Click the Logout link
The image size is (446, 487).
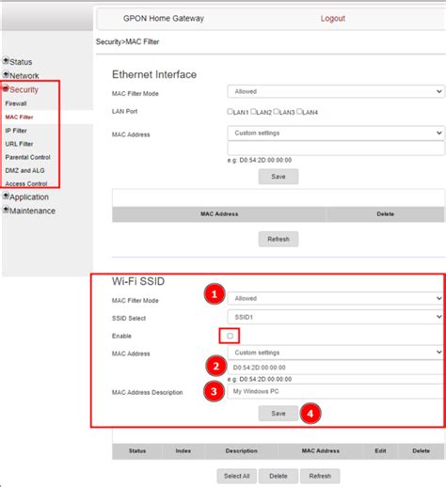[x=333, y=19]
